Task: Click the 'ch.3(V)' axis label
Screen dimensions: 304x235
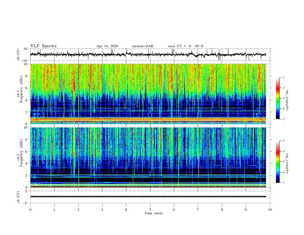Action: coord(18,197)
